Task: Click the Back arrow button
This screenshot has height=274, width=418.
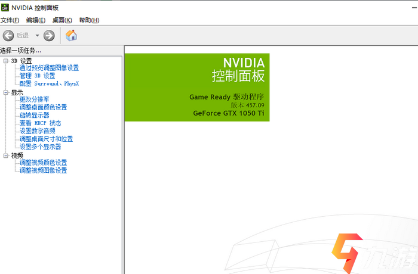Action: point(8,35)
